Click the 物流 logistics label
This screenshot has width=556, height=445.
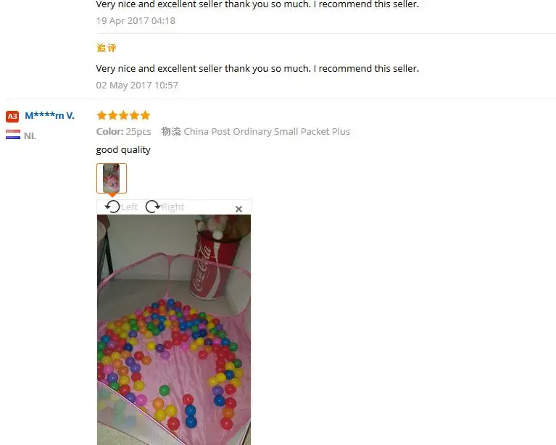coord(171,132)
